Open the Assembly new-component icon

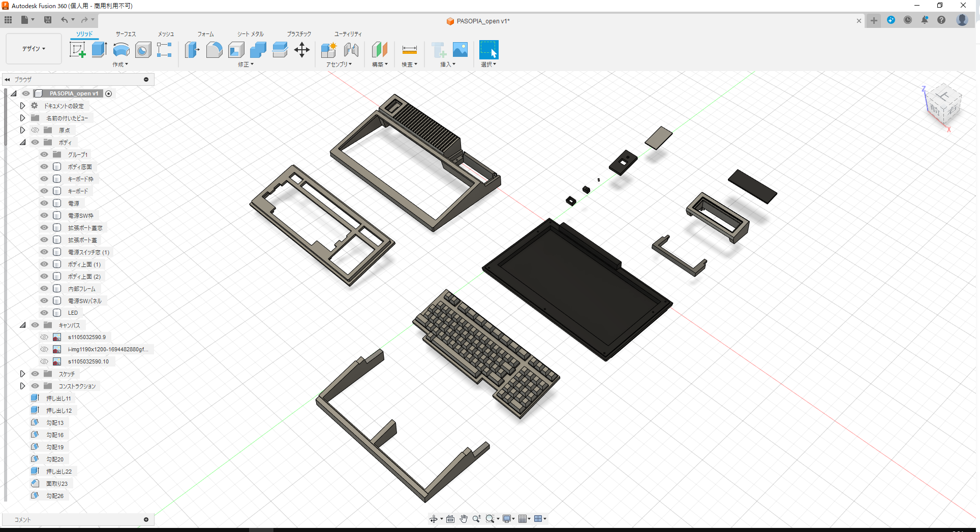click(328, 50)
